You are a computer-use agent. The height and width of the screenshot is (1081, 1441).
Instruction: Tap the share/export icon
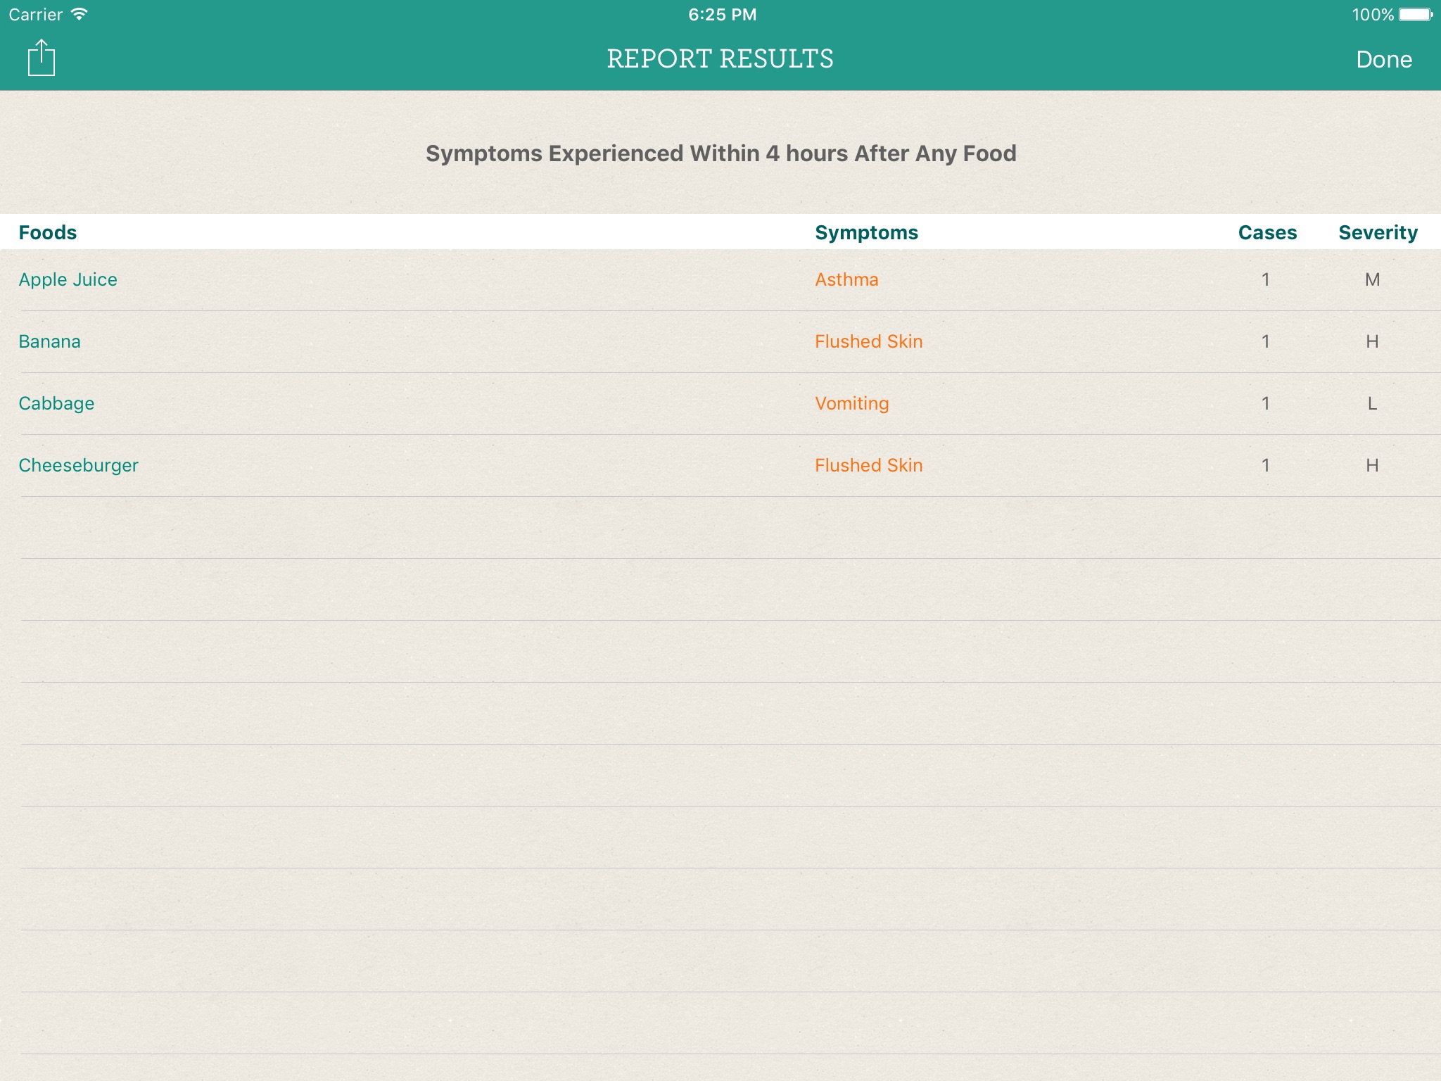tap(42, 58)
